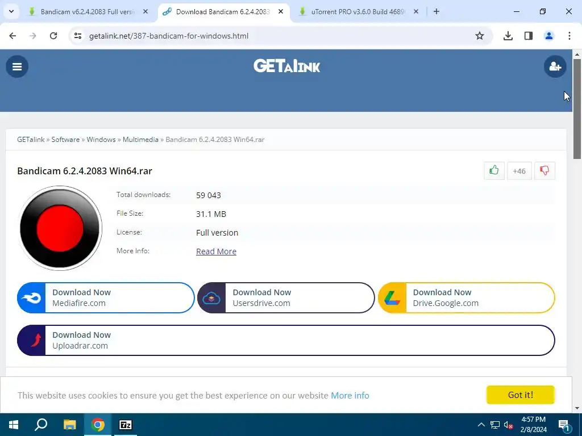The image size is (582, 436).
Task: Go back to previous page
Action: pyautogui.click(x=13, y=36)
